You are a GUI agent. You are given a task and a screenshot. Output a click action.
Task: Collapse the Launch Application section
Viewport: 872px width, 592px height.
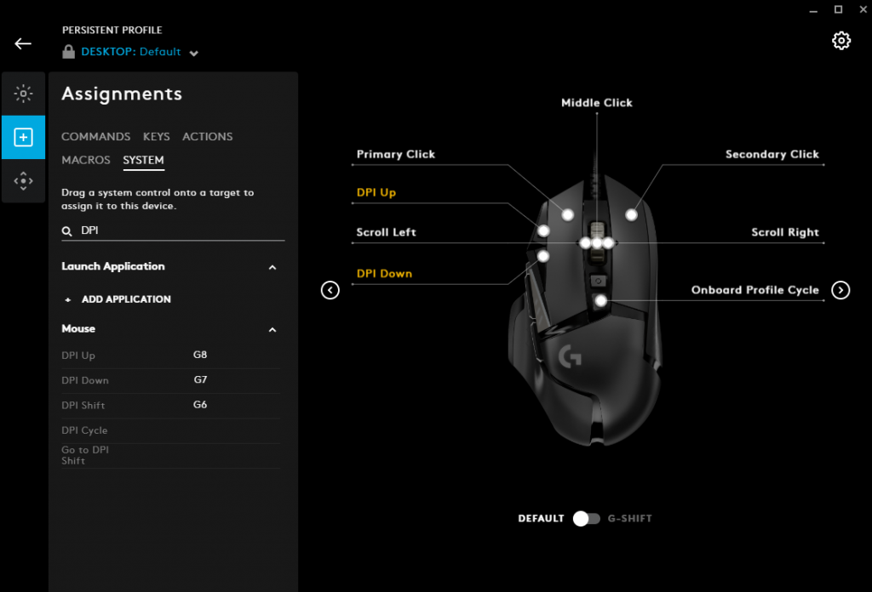click(x=272, y=267)
